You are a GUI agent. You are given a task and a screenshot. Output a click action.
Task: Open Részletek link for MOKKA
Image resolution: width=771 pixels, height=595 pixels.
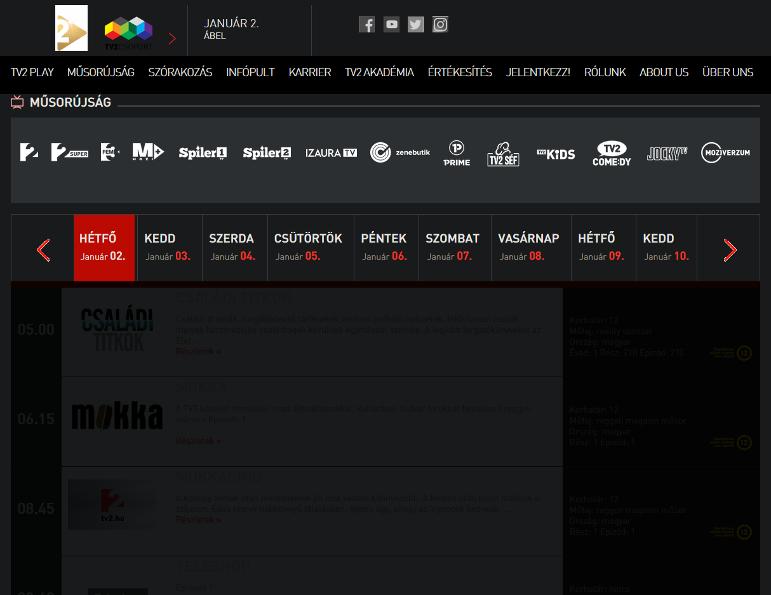(198, 441)
